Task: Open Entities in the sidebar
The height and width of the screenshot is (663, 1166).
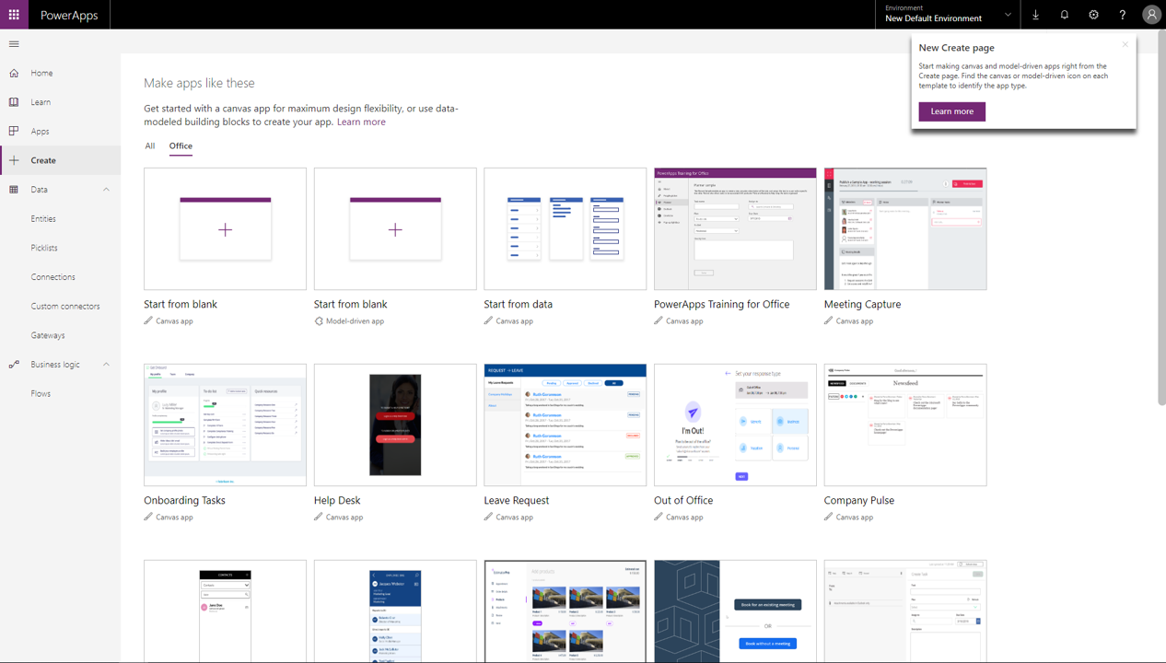Action: [43, 219]
